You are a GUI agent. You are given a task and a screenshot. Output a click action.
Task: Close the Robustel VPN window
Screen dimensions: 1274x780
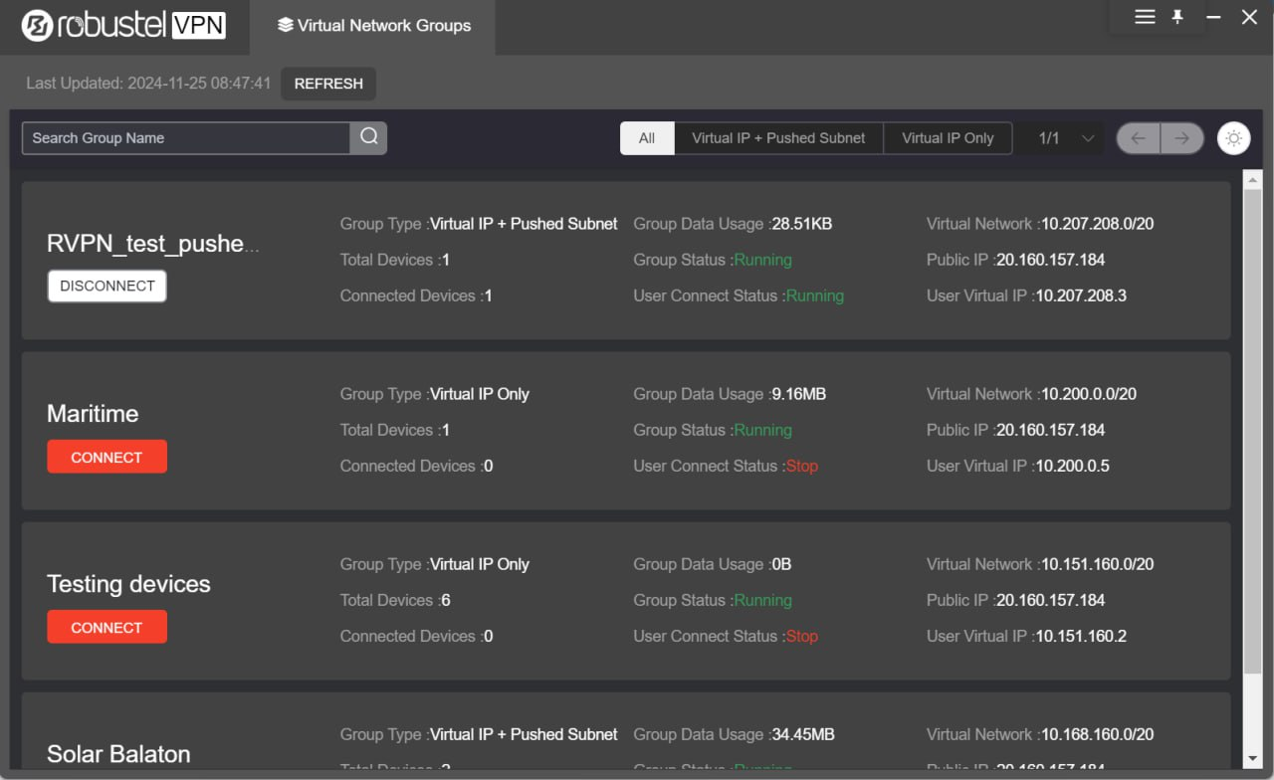1249,17
